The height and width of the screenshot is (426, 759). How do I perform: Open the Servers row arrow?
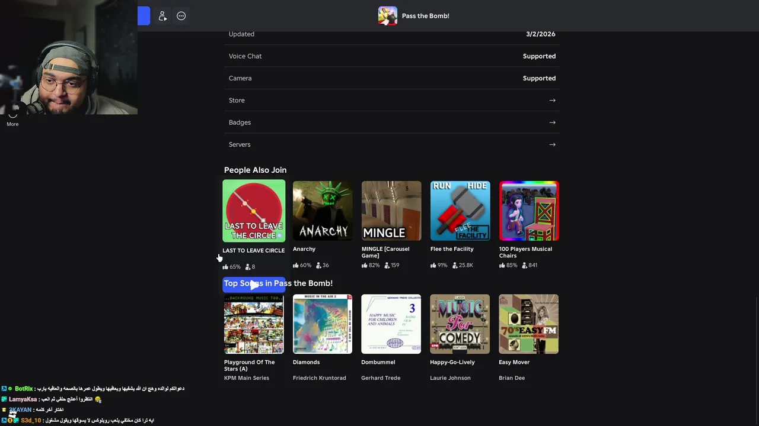tap(552, 144)
